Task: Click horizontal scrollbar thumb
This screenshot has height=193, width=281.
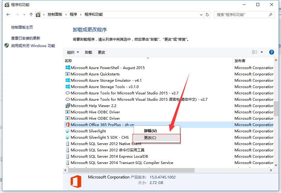Action: [x=131, y=170]
